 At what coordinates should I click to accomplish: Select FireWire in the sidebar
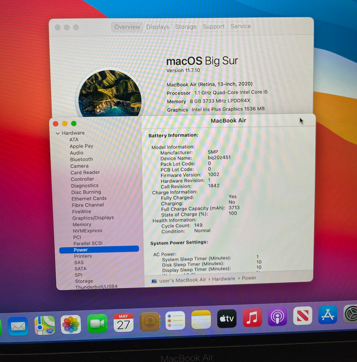coord(82,212)
